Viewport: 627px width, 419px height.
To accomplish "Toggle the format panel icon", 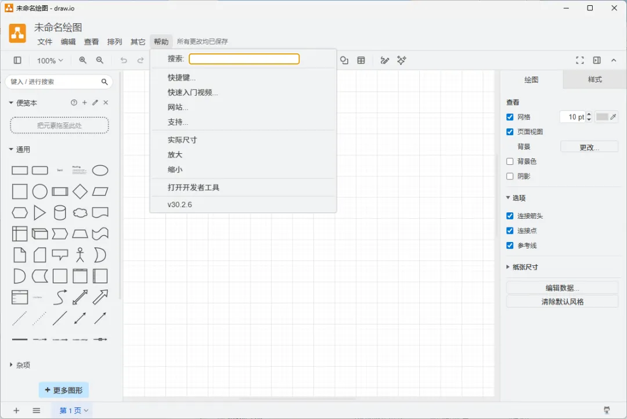I will (x=597, y=60).
